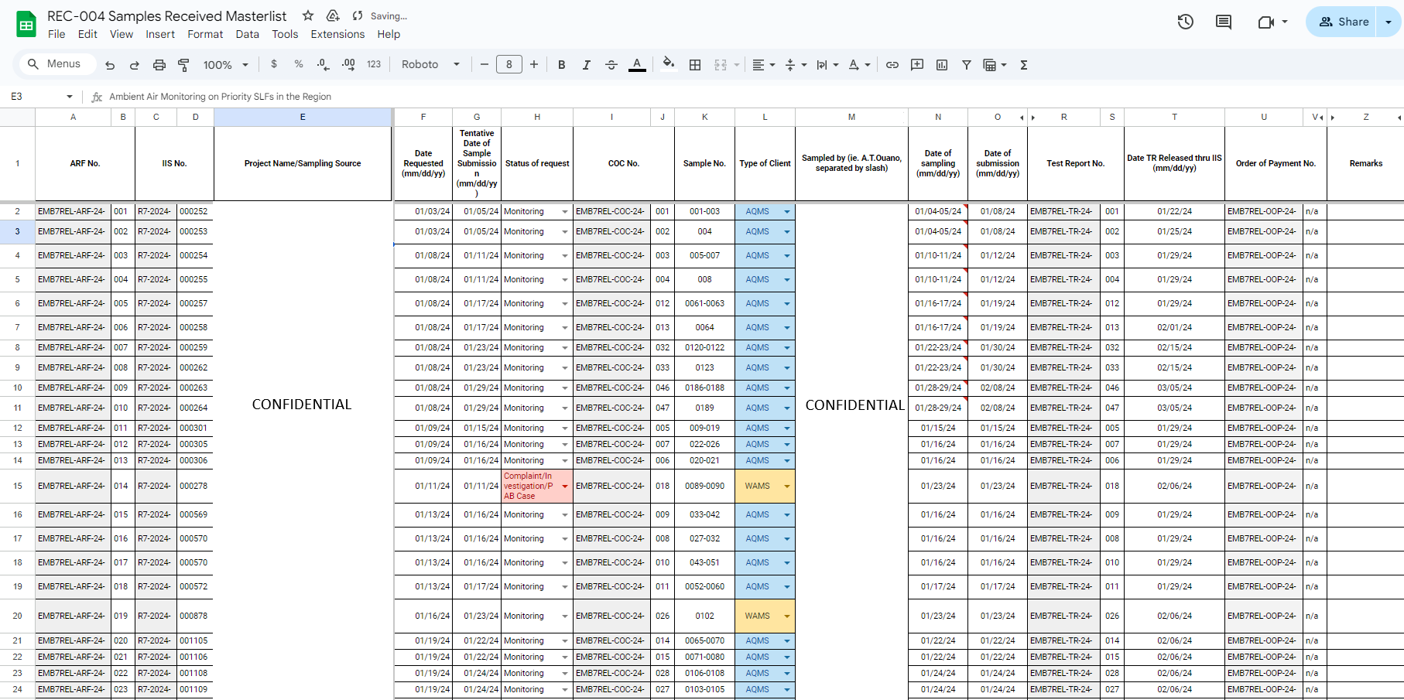Decrease decimal places
Screen dimensions: 1404x700
pyautogui.click(x=324, y=64)
